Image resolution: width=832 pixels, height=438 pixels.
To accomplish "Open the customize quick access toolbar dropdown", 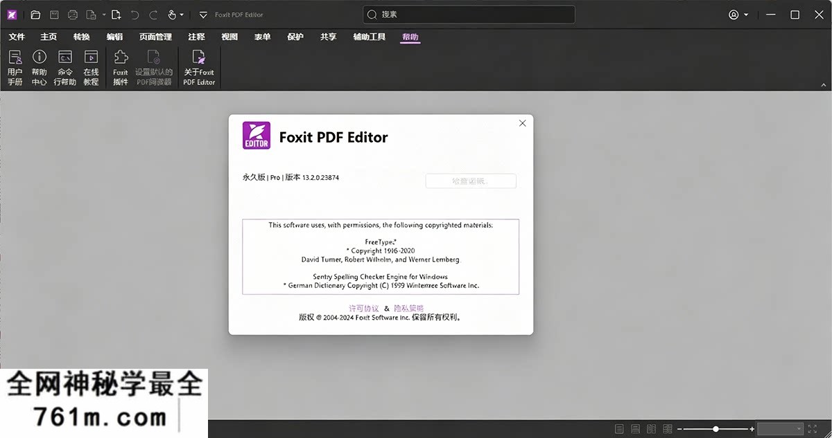I will (203, 15).
